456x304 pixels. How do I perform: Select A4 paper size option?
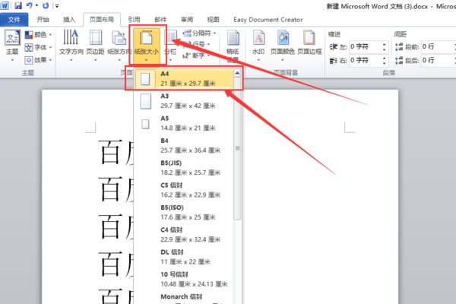184,78
